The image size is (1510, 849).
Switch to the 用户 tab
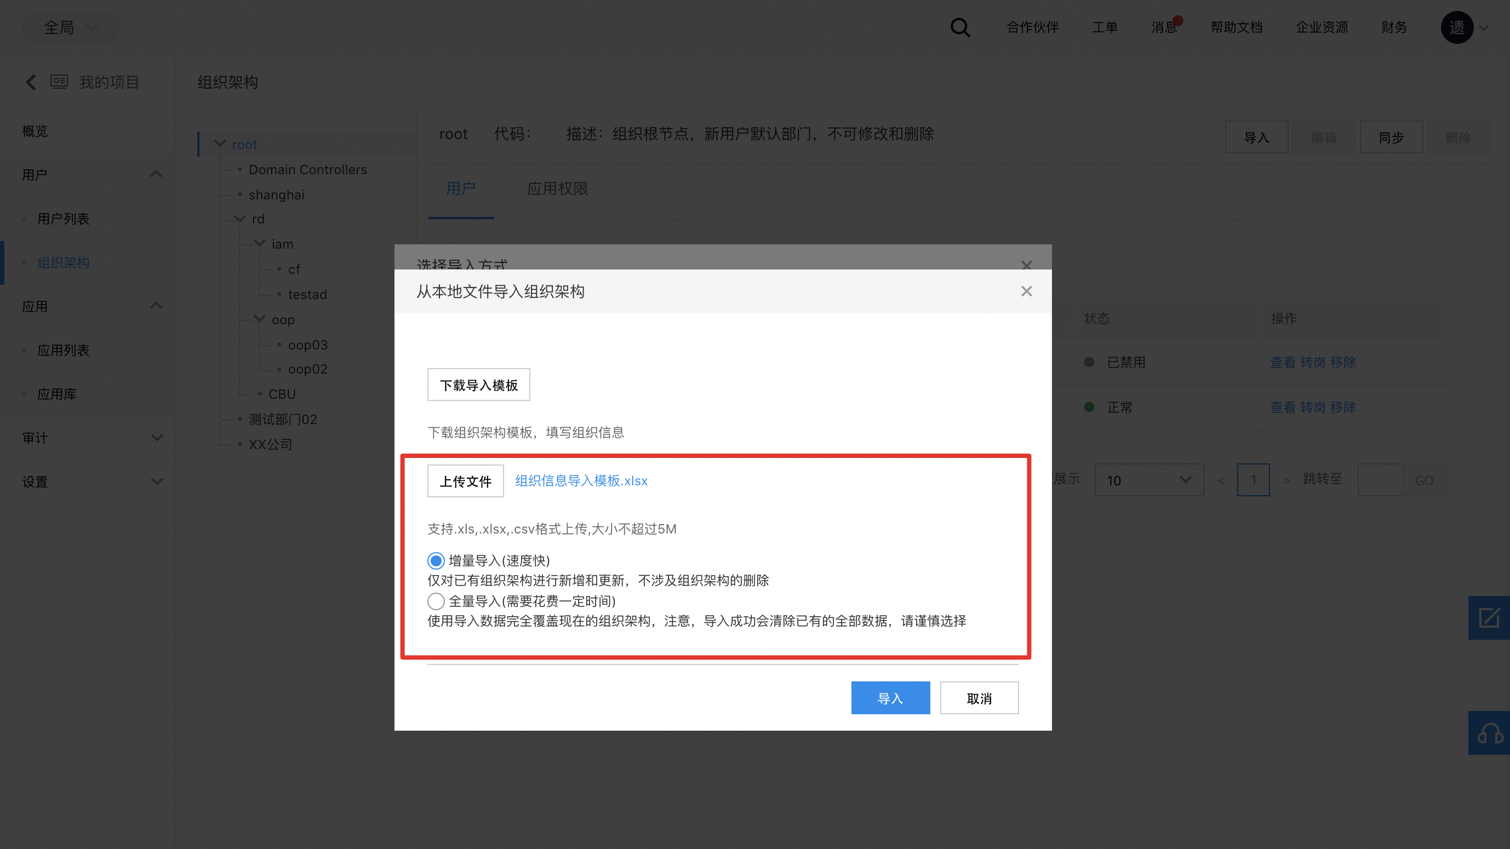461,188
